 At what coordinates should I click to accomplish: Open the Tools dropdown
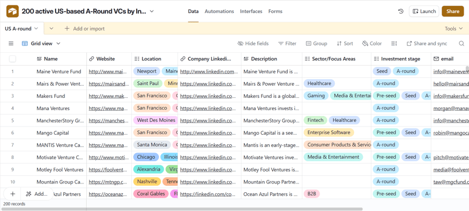pyautogui.click(x=454, y=29)
